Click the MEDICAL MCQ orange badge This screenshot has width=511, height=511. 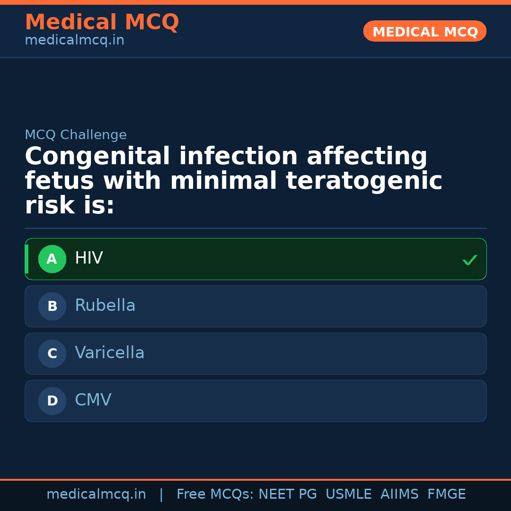pyautogui.click(x=424, y=31)
